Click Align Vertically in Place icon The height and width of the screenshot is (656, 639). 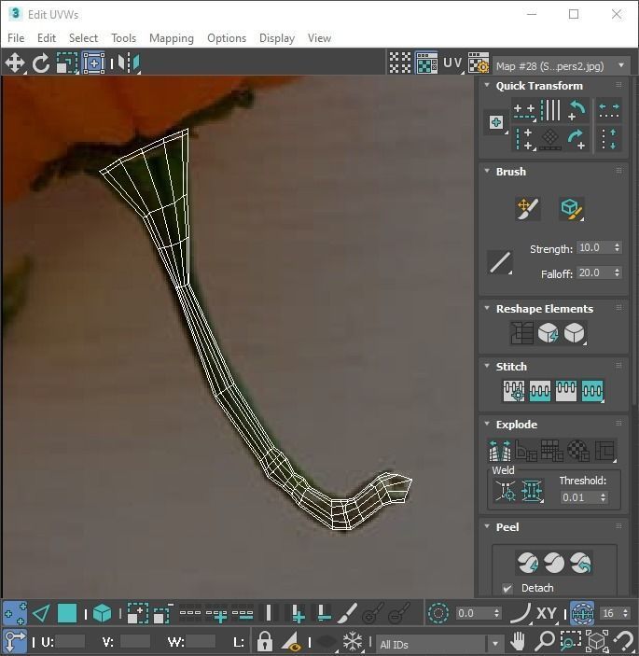click(x=524, y=139)
